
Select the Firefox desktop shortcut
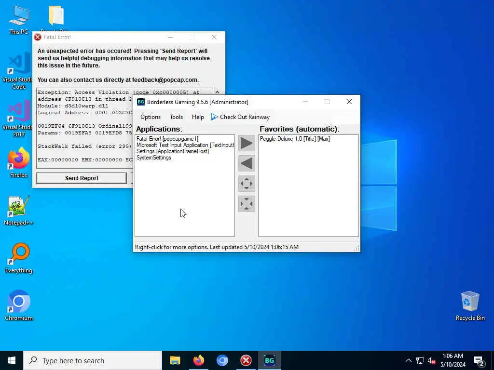tap(19, 163)
